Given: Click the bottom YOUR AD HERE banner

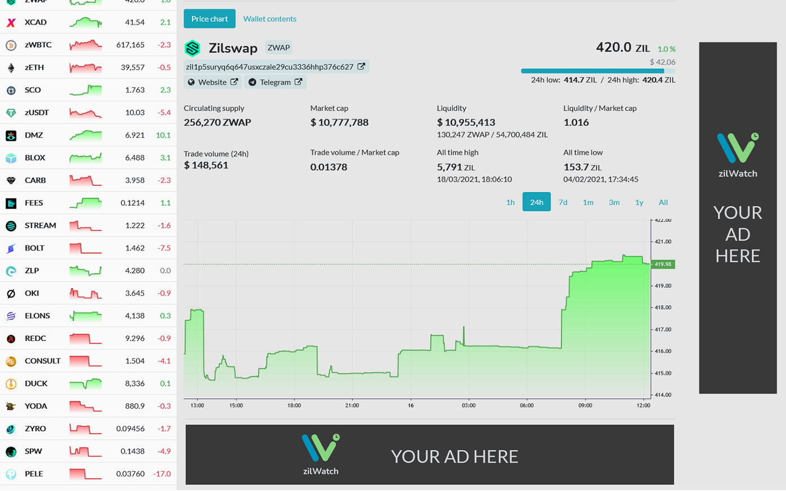Looking at the screenshot, I should point(429,454).
